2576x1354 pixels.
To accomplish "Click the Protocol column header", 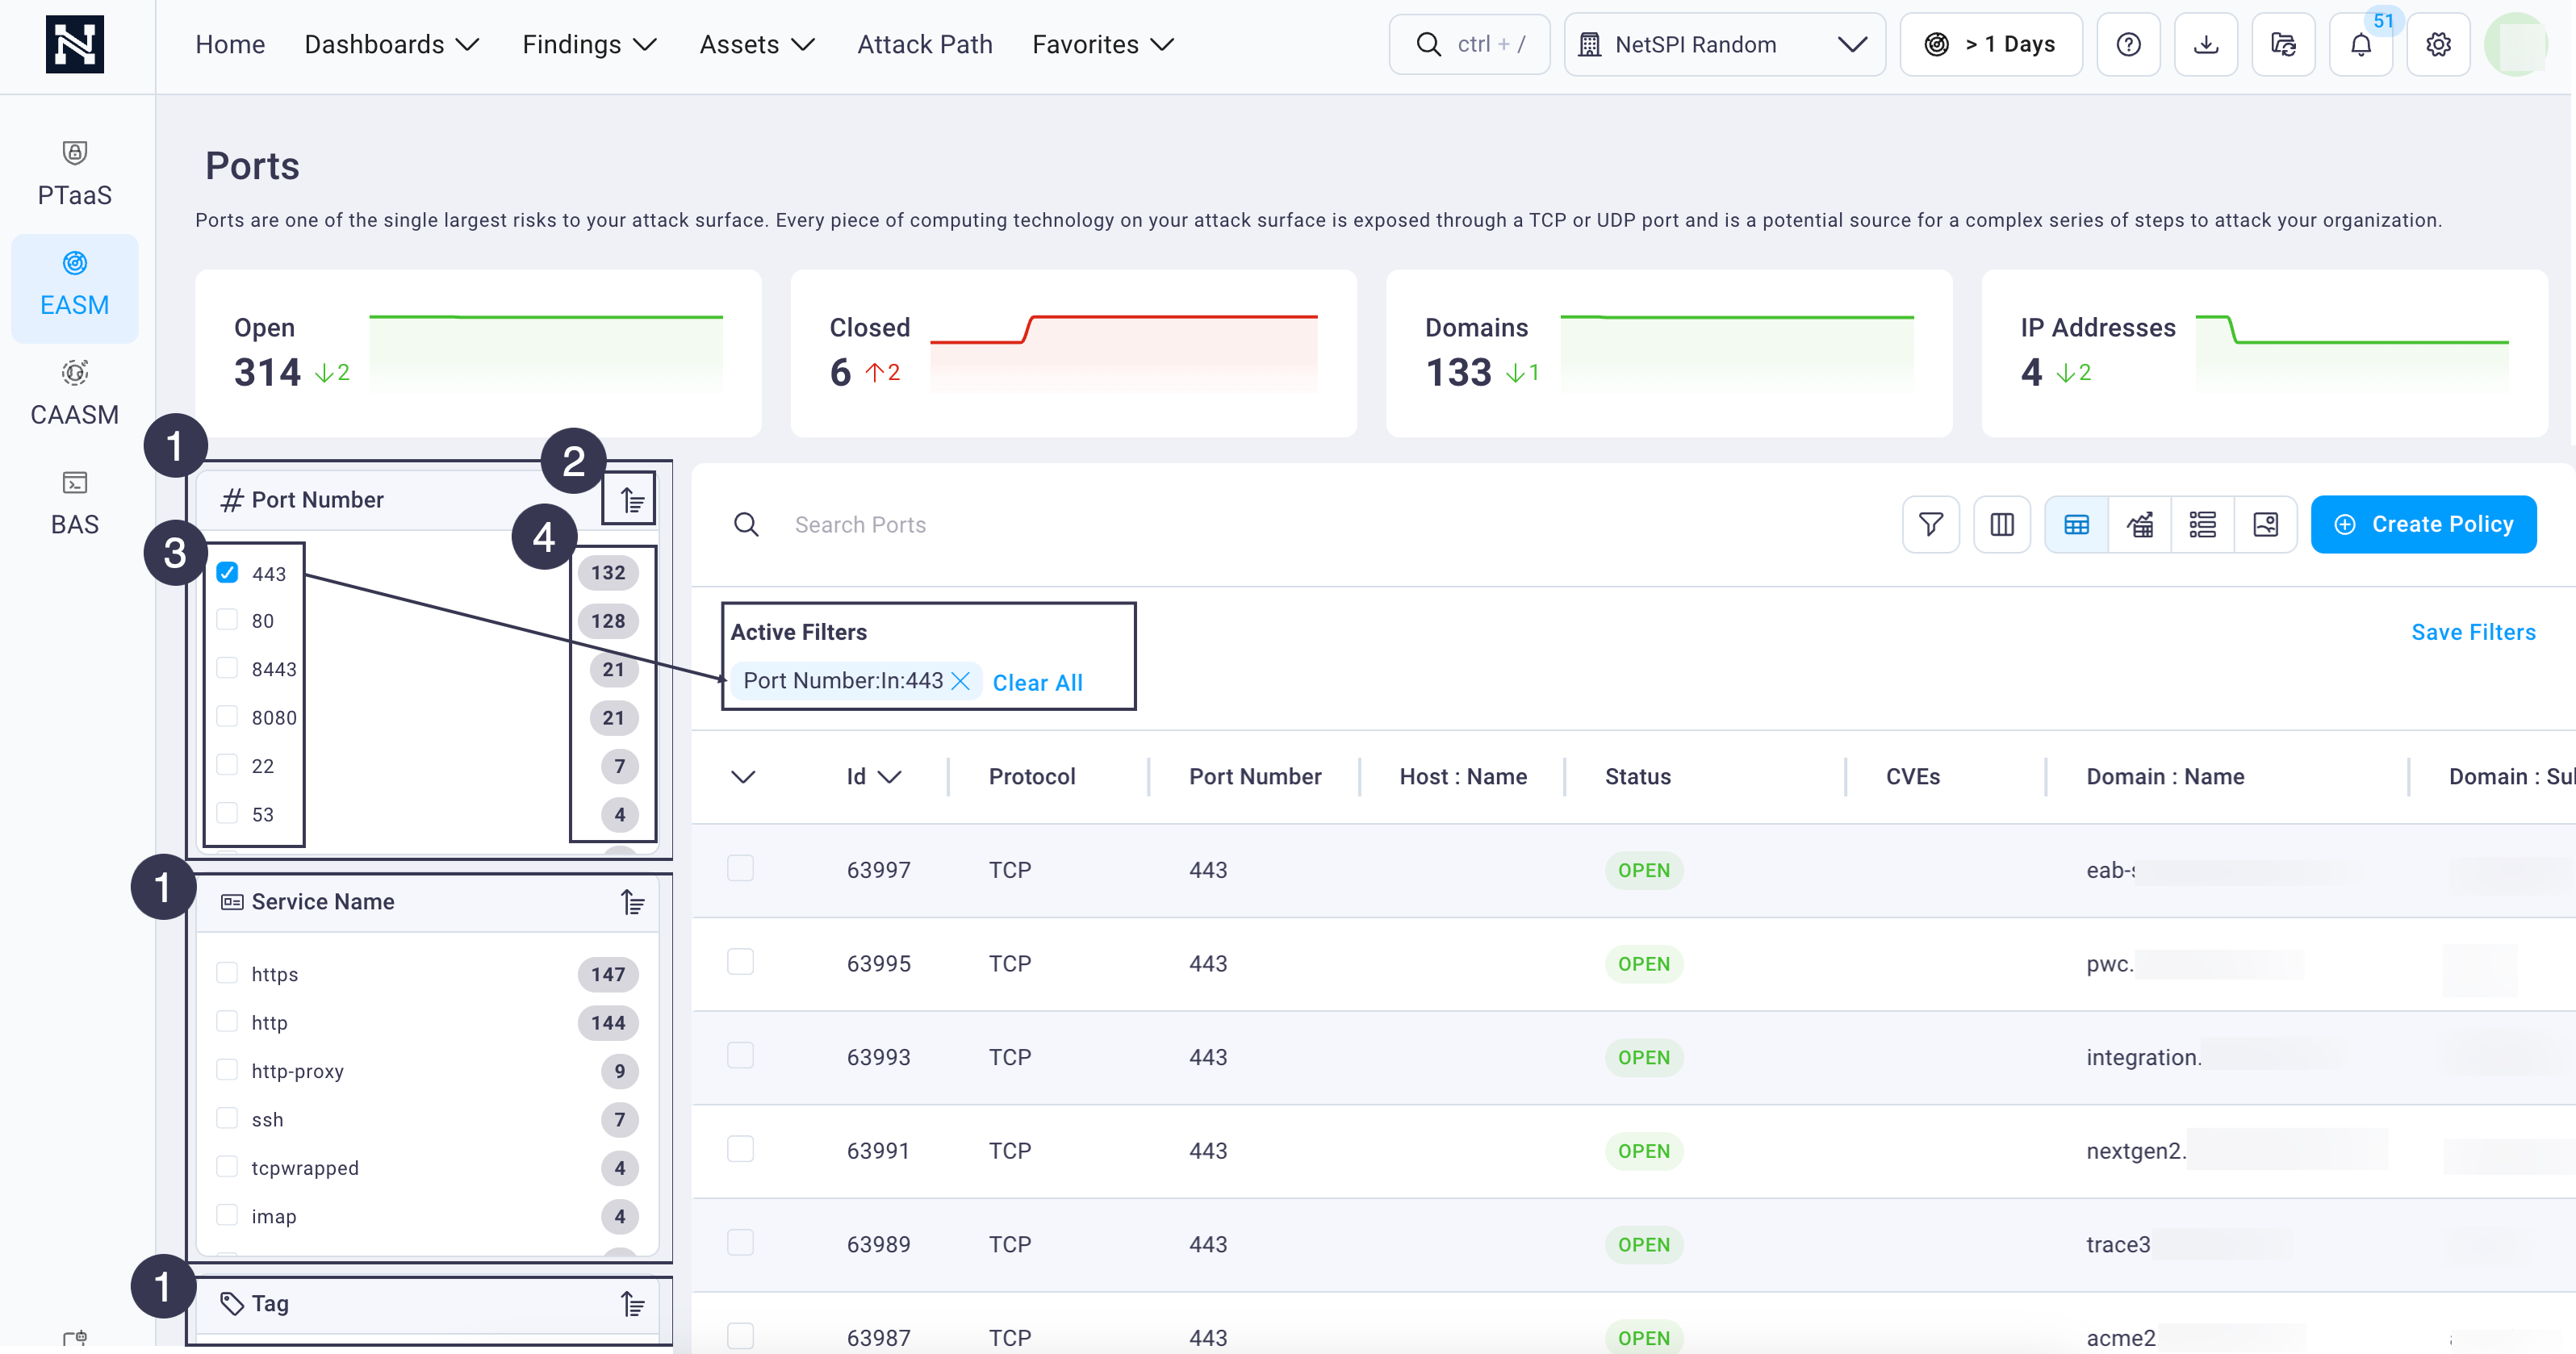I will (x=1032, y=777).
